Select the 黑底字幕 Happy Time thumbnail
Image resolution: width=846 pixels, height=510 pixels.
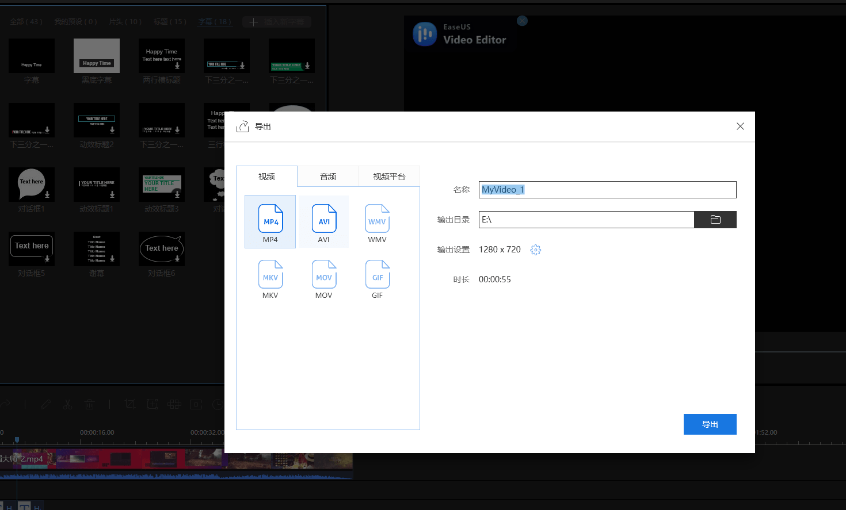point(97,56)
